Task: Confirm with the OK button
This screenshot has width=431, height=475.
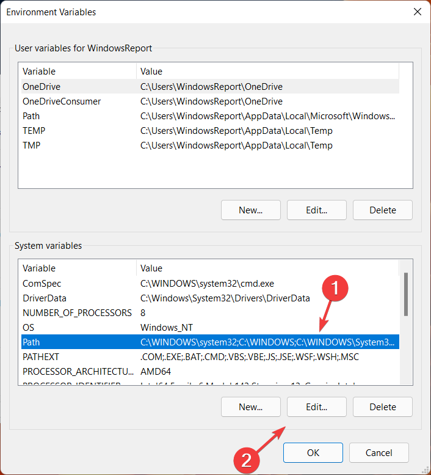Action: (x=313, y=453)
